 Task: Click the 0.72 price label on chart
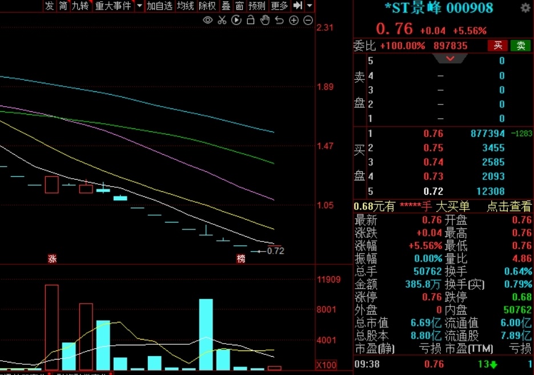point(275,251)
